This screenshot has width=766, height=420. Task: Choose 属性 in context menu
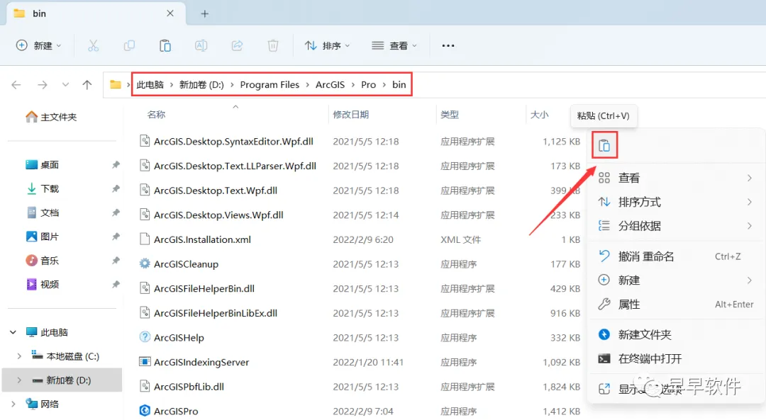[x=676, y=305]
